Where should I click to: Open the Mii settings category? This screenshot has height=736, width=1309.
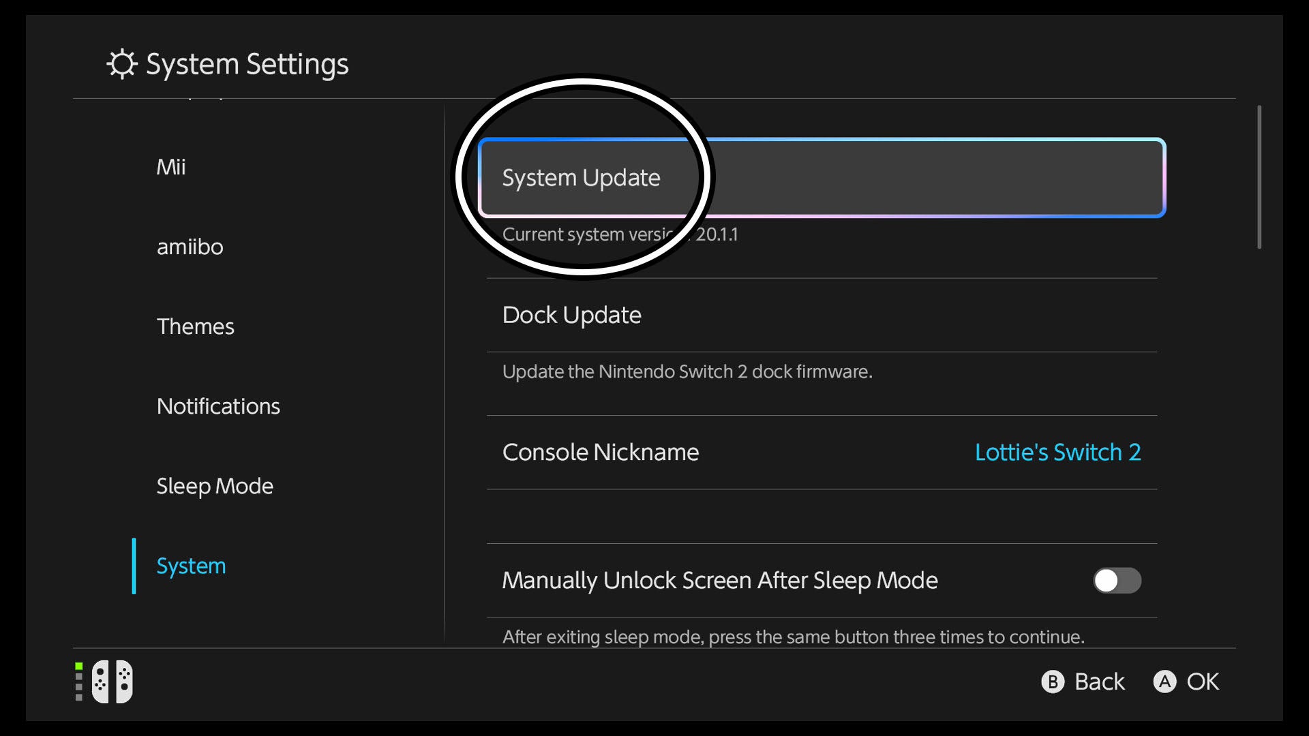171,167
